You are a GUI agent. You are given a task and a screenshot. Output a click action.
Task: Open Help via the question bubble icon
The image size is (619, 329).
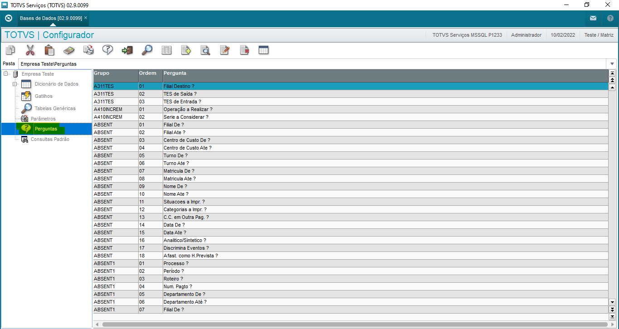coord(108,50)
